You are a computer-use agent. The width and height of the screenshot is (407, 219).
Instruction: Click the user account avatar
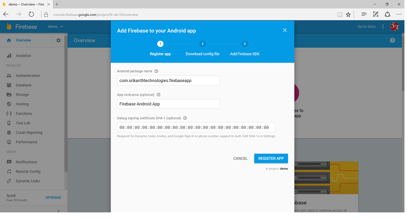(x=395, y=26)
